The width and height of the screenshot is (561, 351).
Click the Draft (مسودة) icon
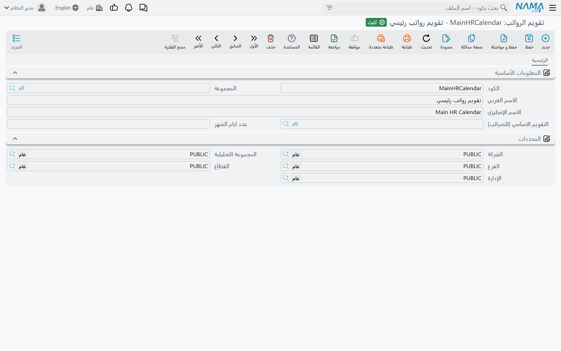click(x=446, y=38)
